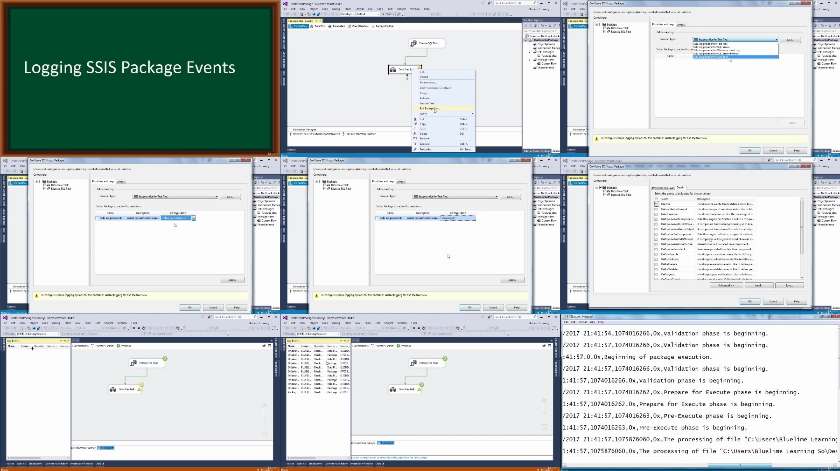Open the New connection configuration dropdown
The image size is (840, 471).
click(194, 218)
